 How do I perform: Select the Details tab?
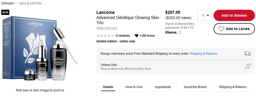(108, 87)
